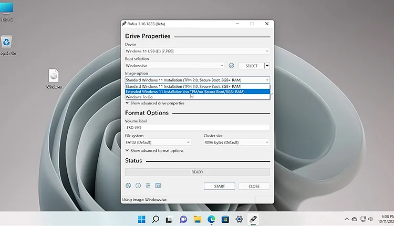Click the Rufus taskbar icon

253,219
